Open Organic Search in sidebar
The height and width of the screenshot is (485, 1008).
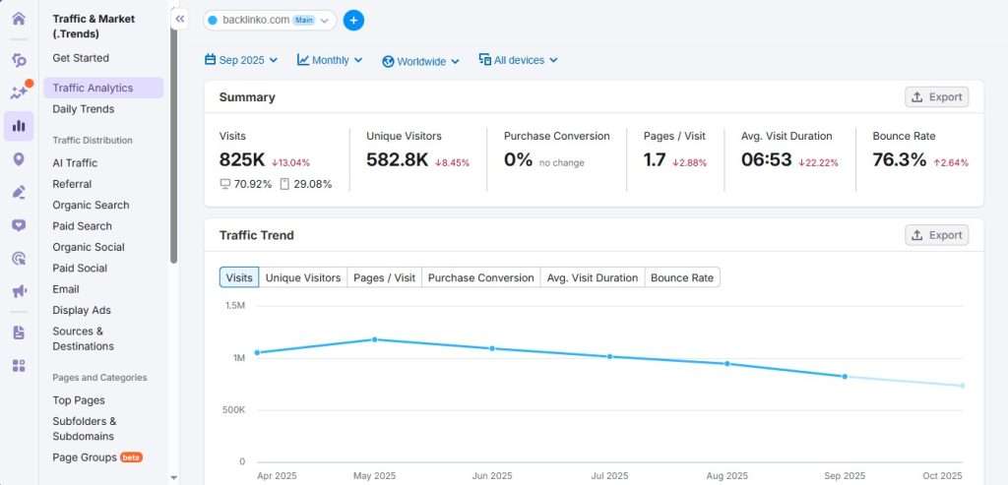pos(91,205)
